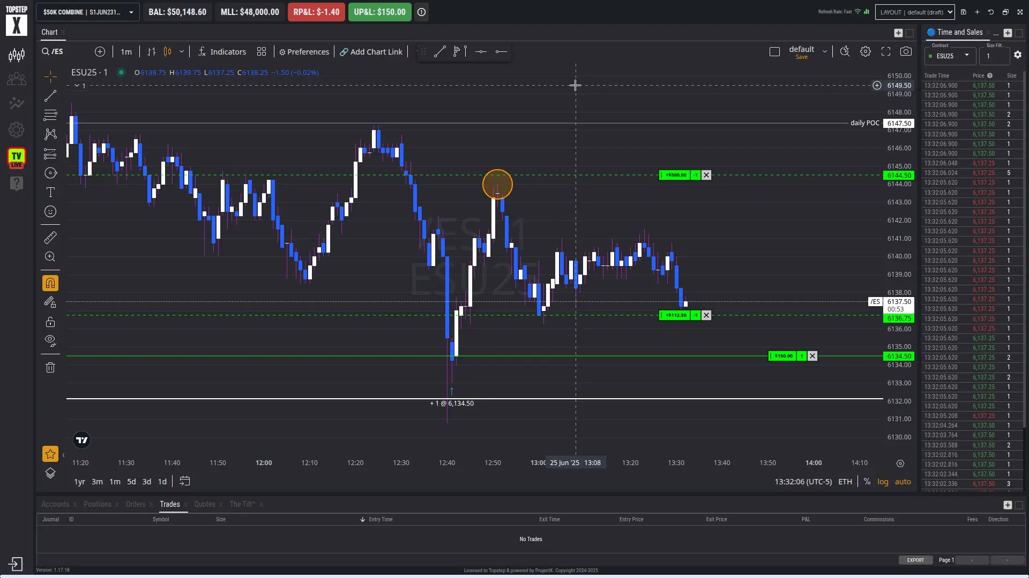
Task: Click the trash remove drawings icon
Action: (50, 368)
